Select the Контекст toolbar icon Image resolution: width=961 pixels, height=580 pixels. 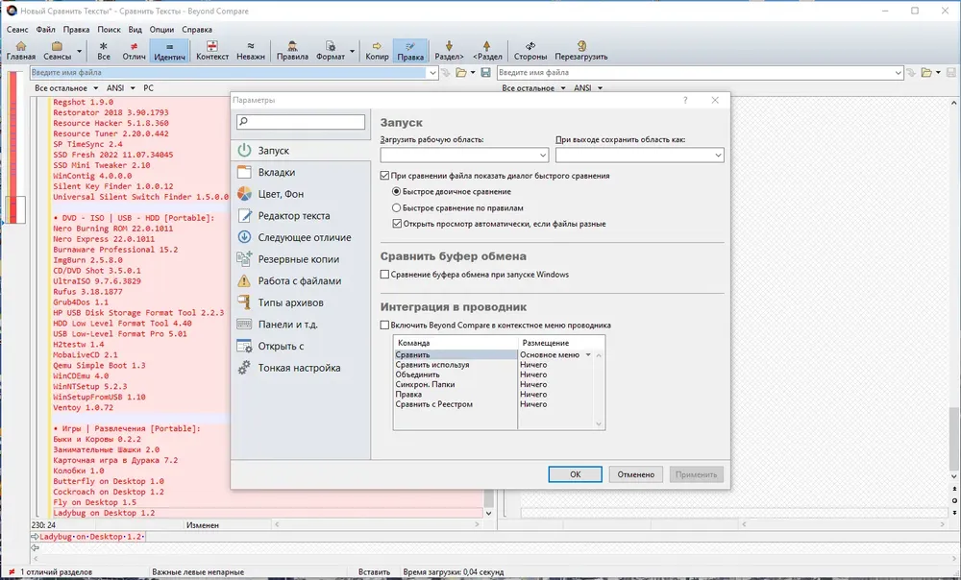pyautogui.click(x=212, y=51)
